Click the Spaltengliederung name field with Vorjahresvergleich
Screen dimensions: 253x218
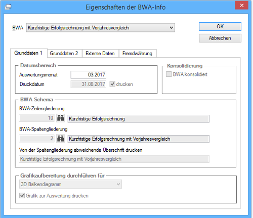(x=139, y=139)
